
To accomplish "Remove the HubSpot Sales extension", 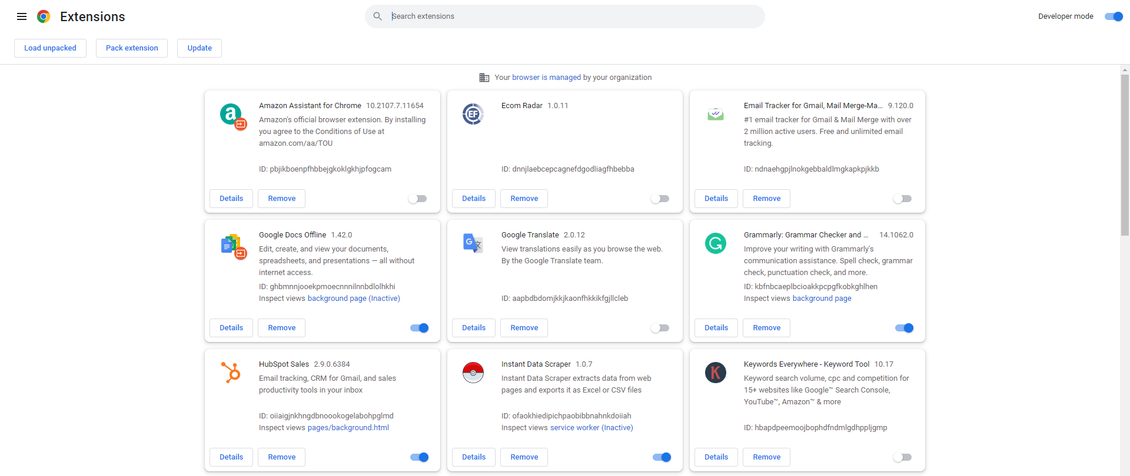I will coord(282,457).
